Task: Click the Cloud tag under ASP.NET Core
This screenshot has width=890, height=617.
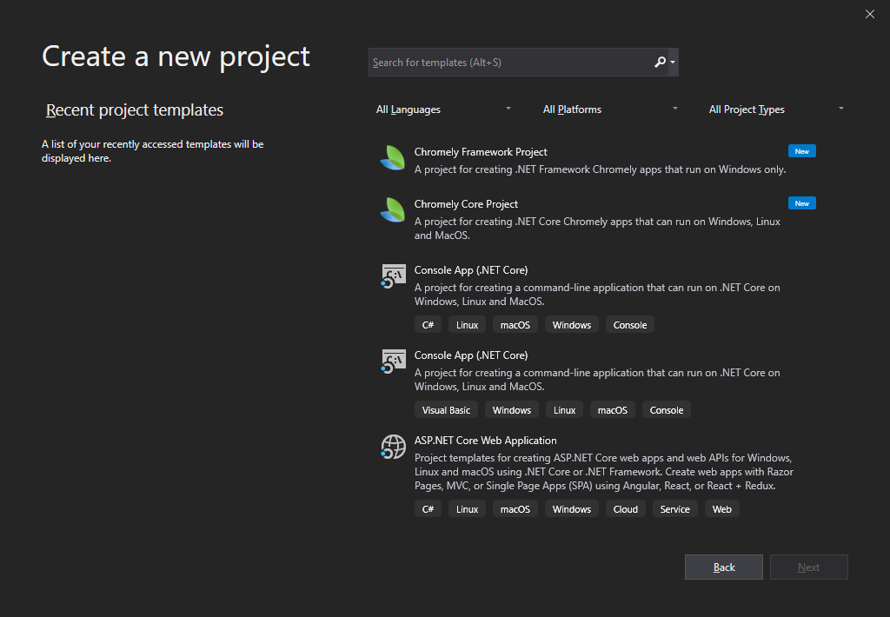Action: pyautogui.click(x=626, y=509)
